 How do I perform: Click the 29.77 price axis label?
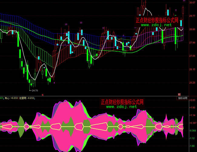[x=192, y=16]
